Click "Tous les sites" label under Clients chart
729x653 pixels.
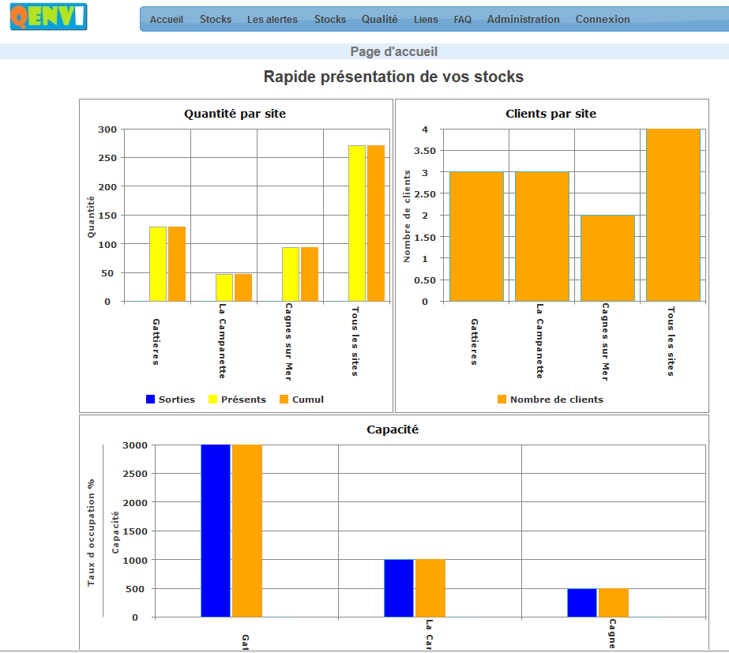tap(671, 341)
